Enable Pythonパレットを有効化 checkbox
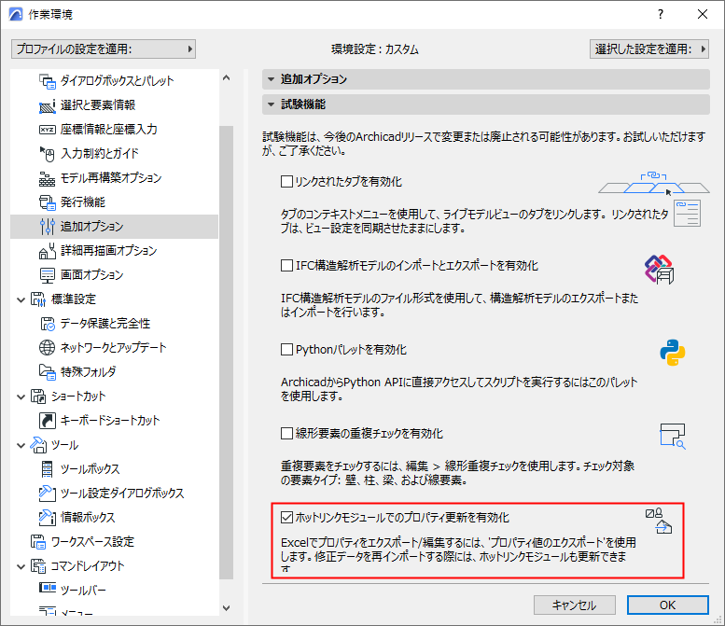This screenshot has width=725, height=626. (x=286, y=350)
